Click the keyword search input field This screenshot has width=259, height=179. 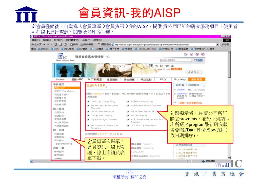coord(176,60)
